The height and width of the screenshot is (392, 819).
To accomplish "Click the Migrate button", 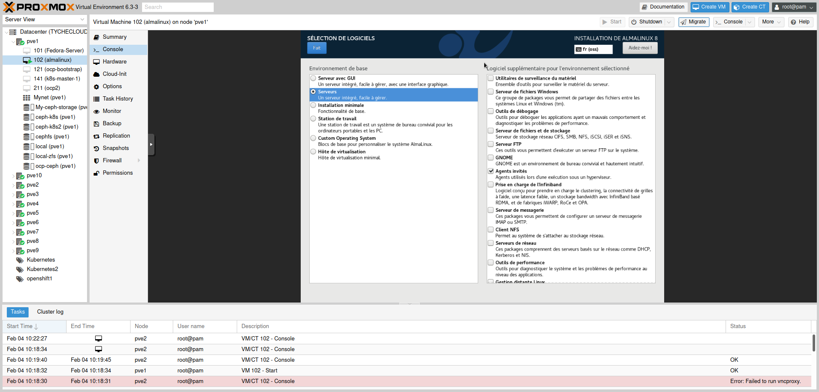I will click(x=694, y=22).
